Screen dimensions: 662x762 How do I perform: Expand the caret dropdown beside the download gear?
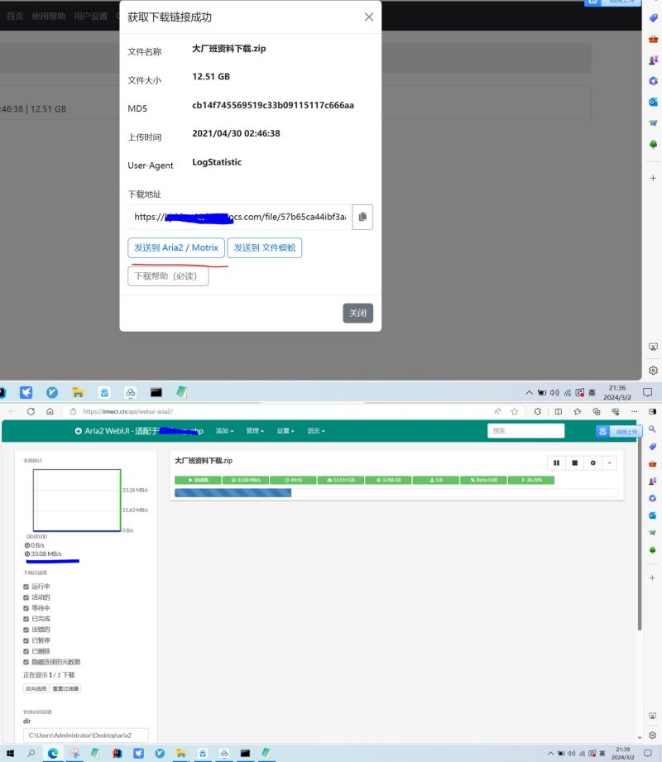tap(609, 463)
